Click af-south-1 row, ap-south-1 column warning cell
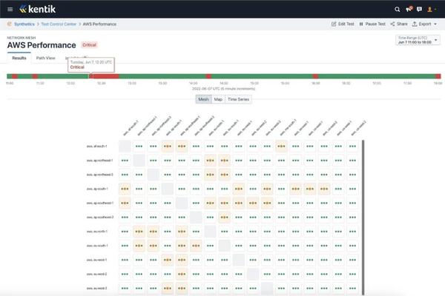 coord(168,147)
